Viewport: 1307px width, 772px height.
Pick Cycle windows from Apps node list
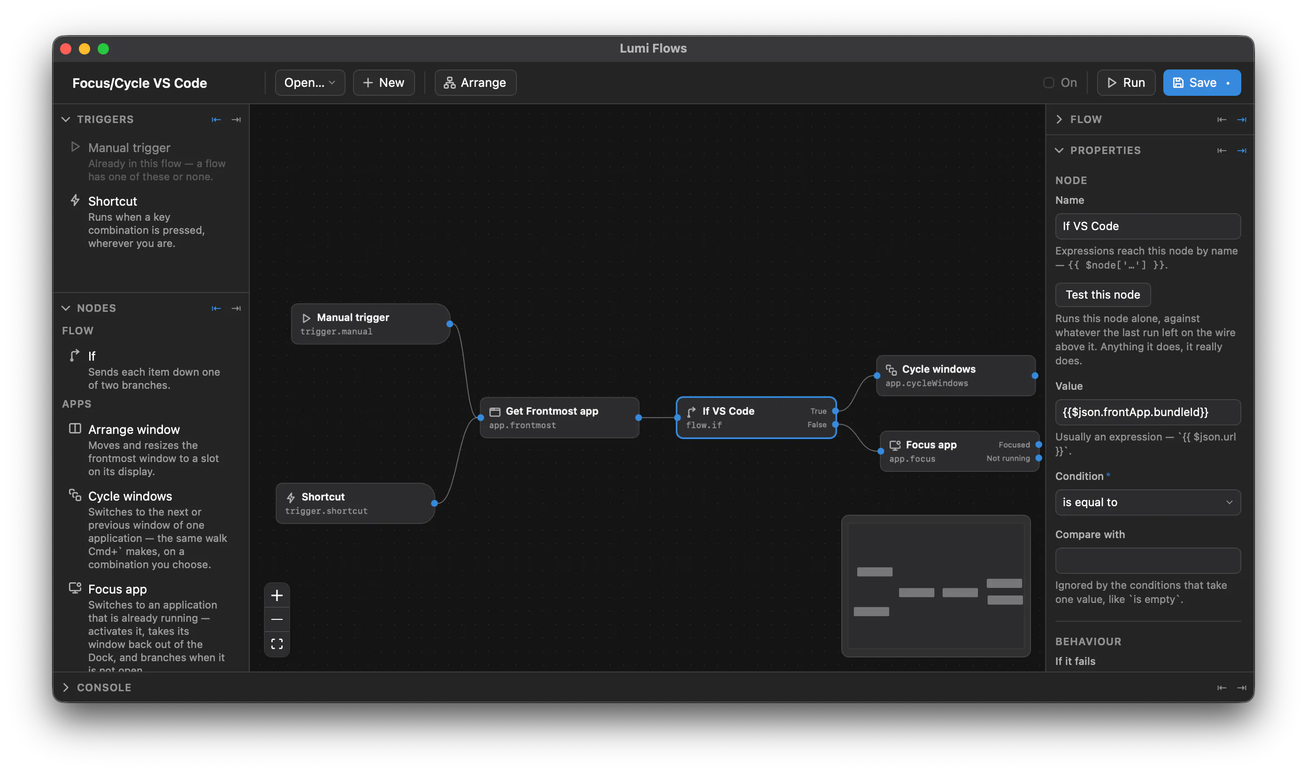click(x=152, y=530)
